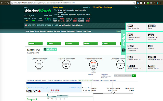Click the Virtual Stock Exchange list icon
The image size is (163, 101).
[x=135, y=7]
